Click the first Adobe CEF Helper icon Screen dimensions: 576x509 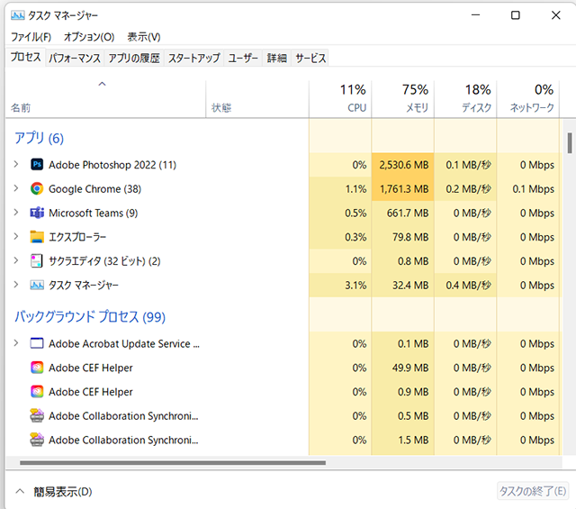(37, 368)
